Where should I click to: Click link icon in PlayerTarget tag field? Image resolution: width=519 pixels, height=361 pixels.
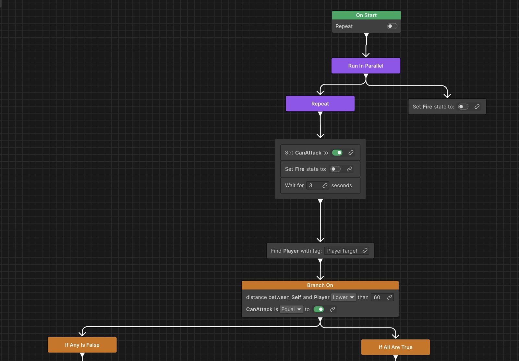(x=365, y=251)
